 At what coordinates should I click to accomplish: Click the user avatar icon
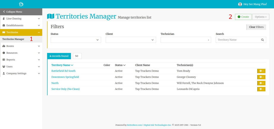[x=240, y=4]
